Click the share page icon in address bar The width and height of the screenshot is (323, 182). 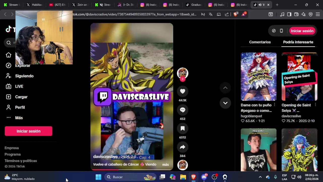[227, 14]
